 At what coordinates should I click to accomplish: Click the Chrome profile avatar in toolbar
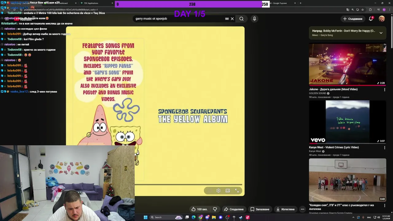pos(384,10)
